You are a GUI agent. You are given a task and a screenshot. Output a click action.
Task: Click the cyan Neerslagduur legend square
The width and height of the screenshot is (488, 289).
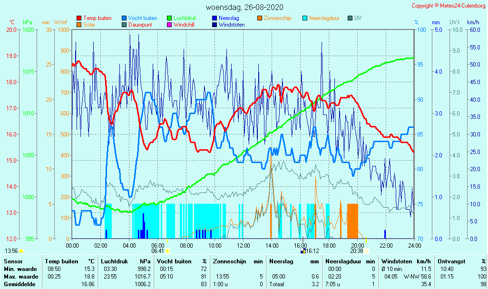[305, 18]
